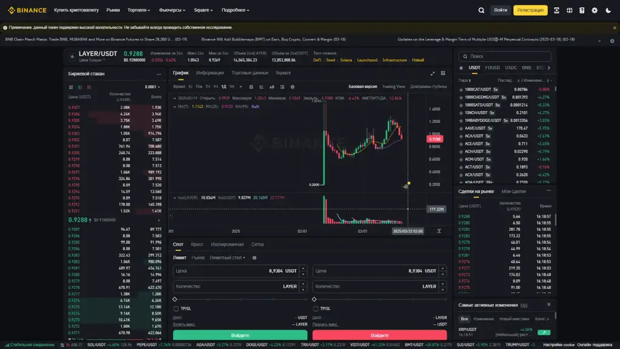Open chart settings gear icon

292,87
